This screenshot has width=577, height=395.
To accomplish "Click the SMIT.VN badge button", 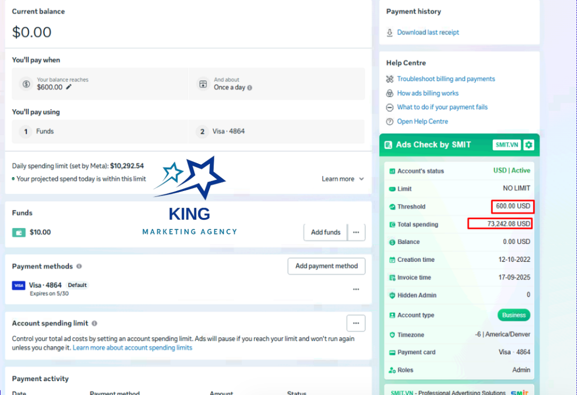I will [507, 145].
